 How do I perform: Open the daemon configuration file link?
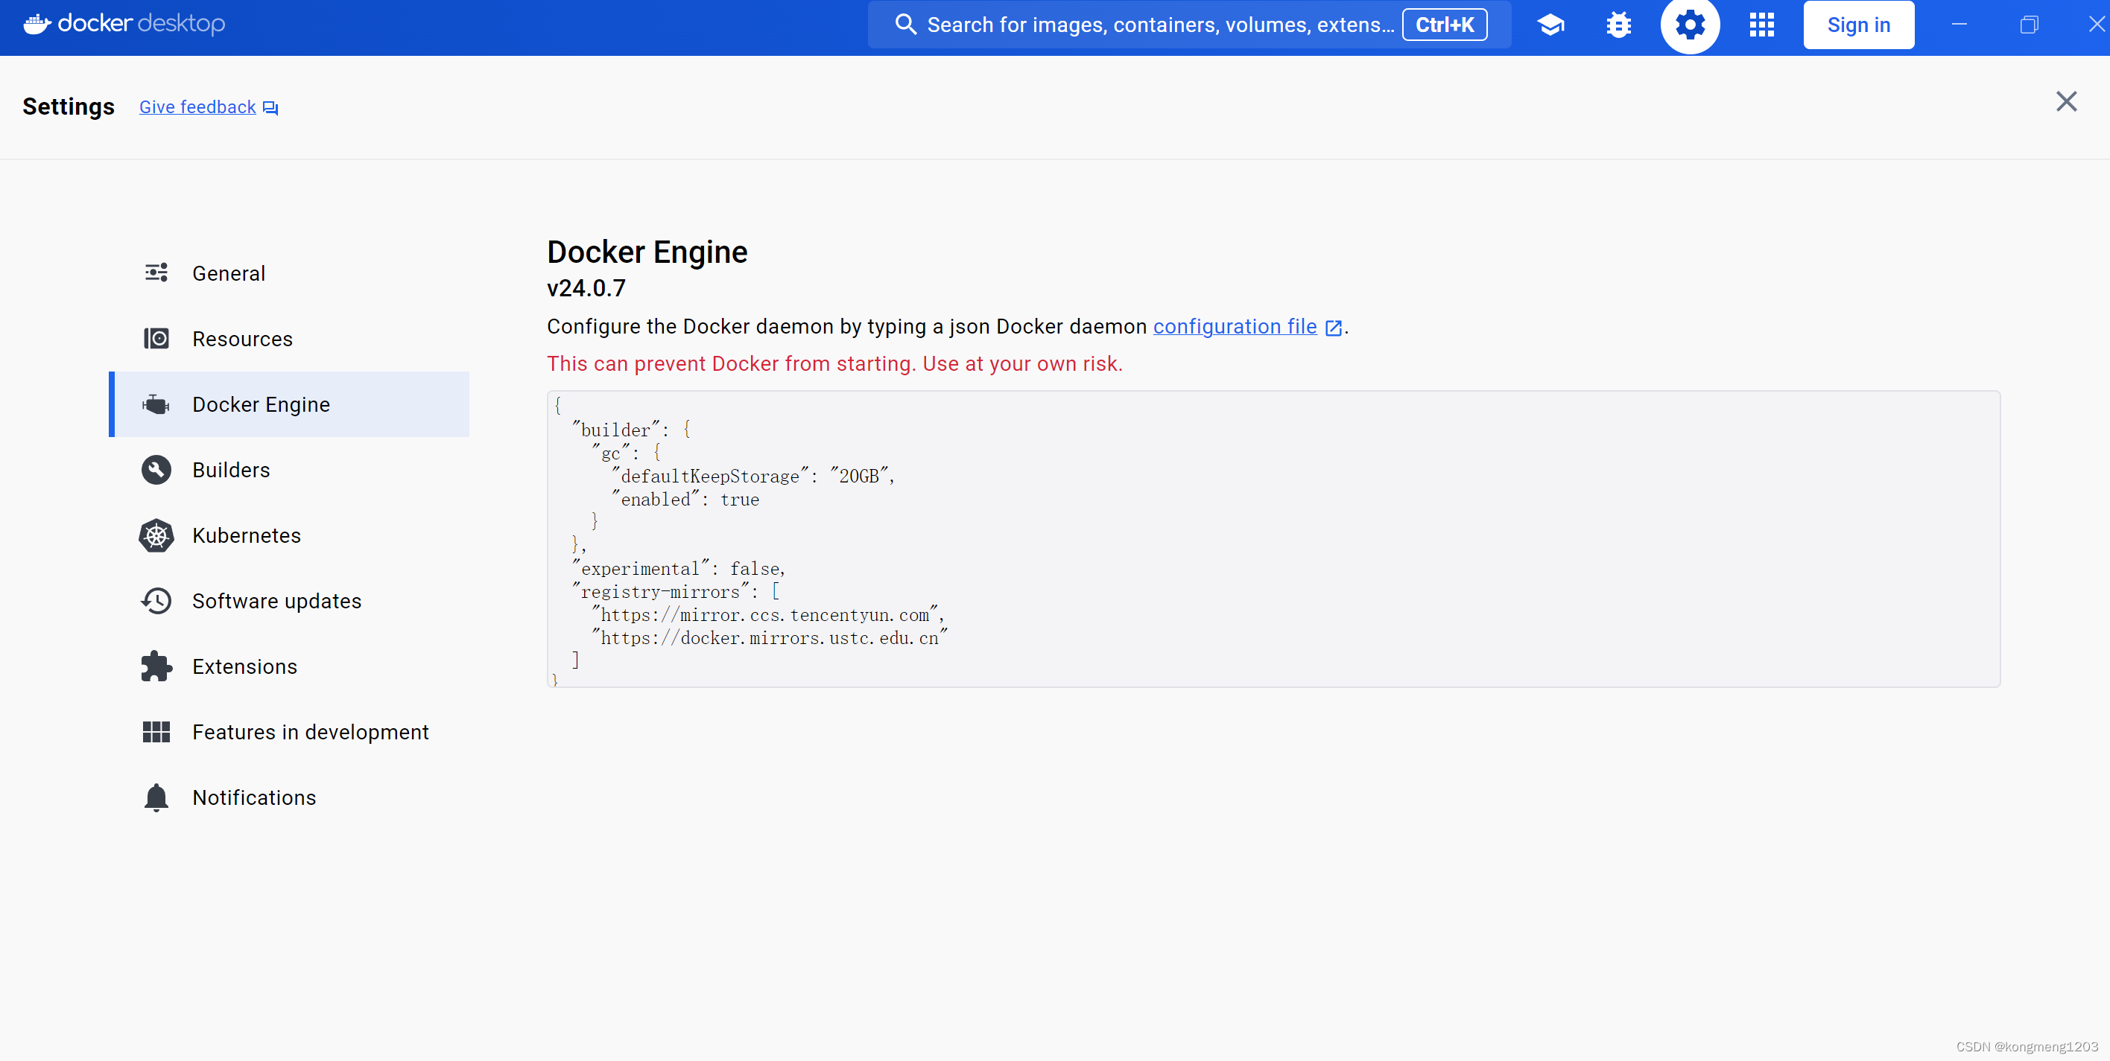coord(1235,327)
